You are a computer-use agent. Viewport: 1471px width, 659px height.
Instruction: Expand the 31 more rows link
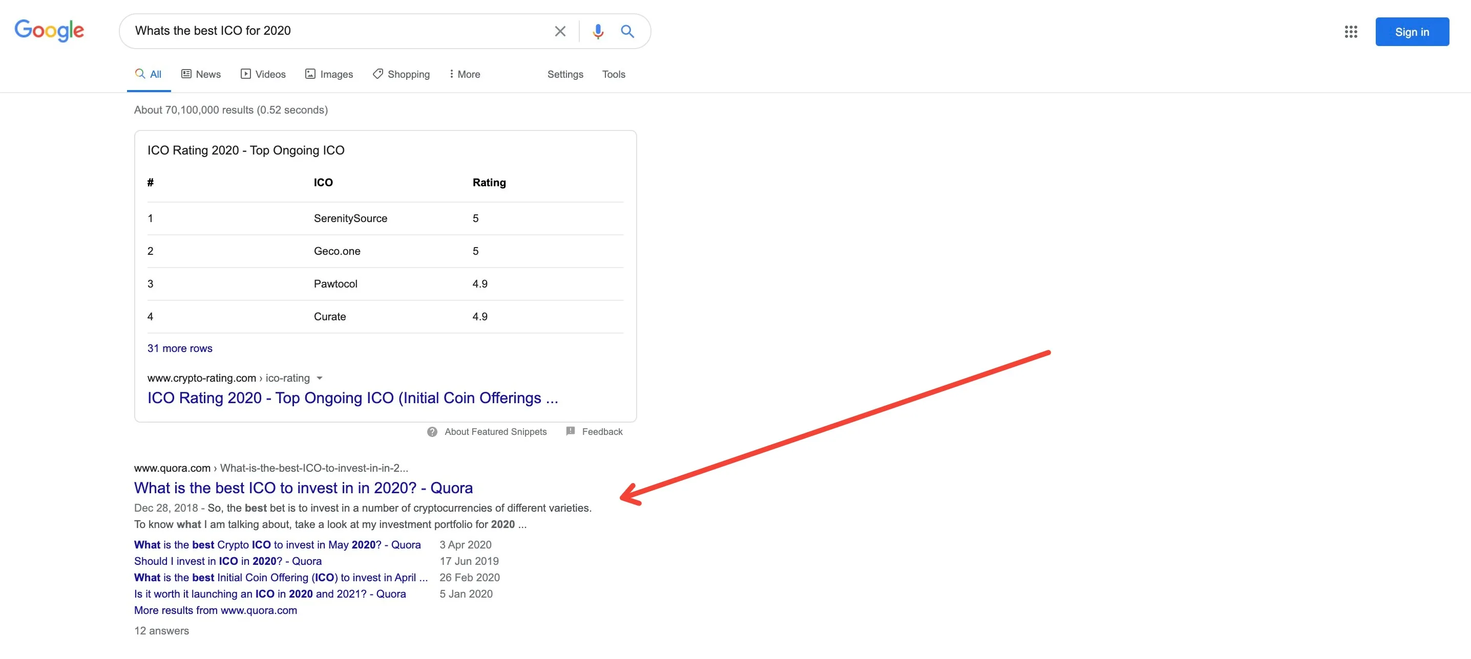[180, 348]
